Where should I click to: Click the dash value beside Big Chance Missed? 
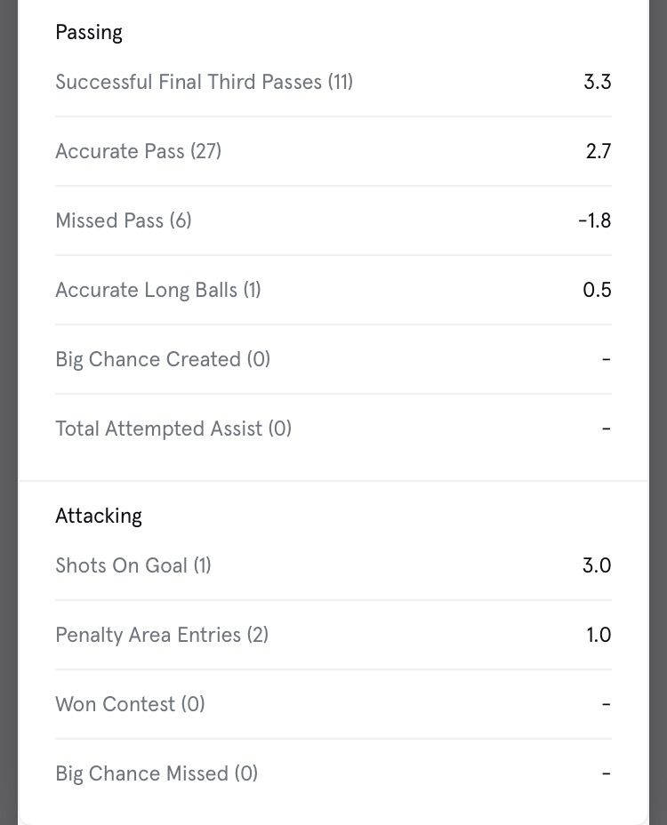(606, 774)
